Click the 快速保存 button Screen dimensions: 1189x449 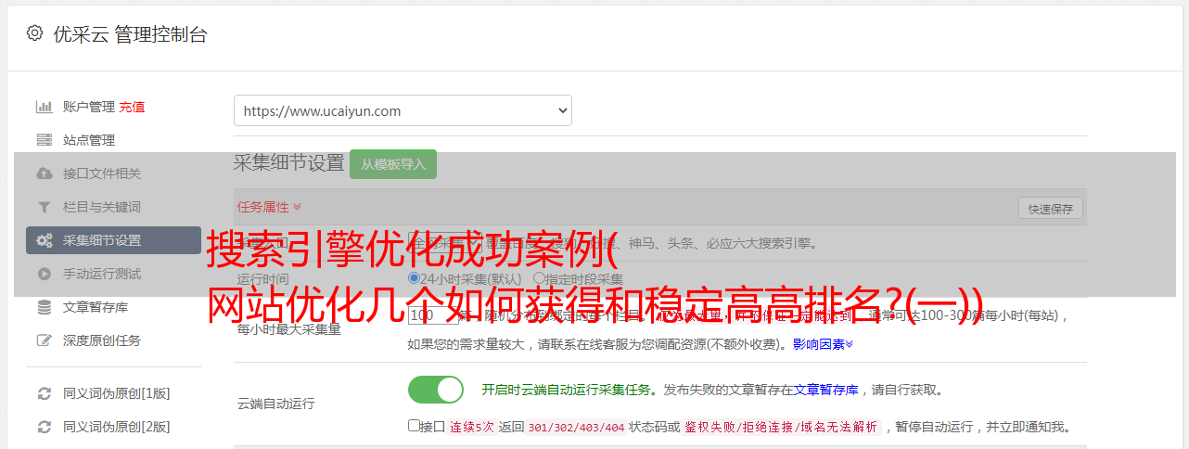1050,209
